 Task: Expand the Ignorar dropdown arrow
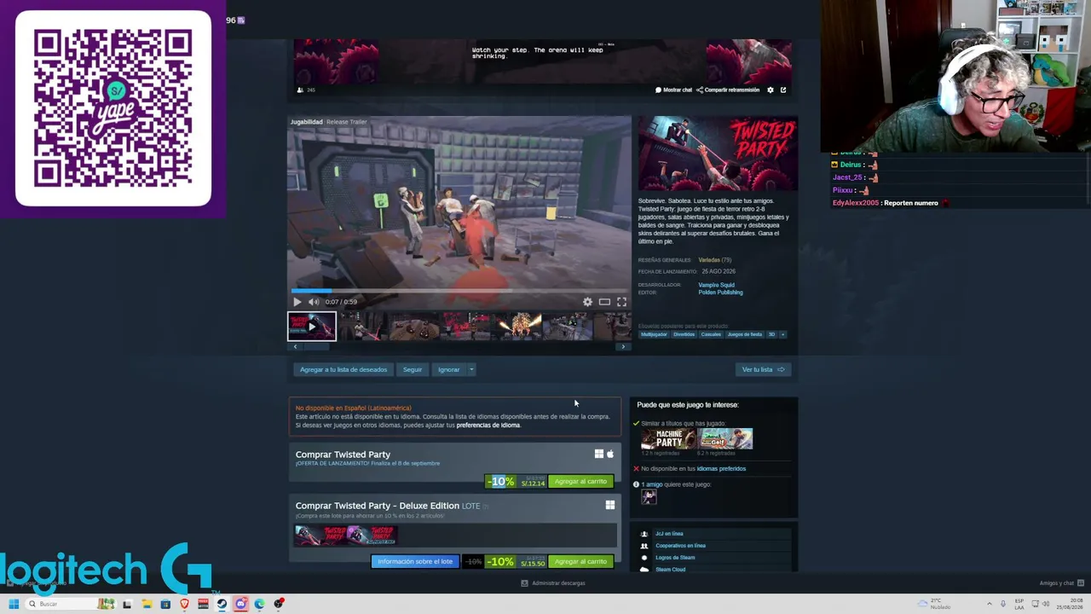click(470, 370)
